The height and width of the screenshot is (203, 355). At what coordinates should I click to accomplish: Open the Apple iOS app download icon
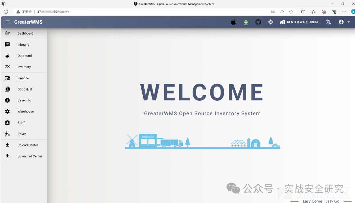pos(233,22)
